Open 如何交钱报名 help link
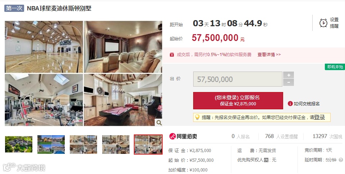 [307, 104]
